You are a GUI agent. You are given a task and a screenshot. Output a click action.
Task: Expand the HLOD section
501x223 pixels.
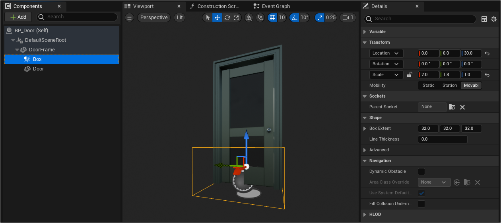[365, 214]
